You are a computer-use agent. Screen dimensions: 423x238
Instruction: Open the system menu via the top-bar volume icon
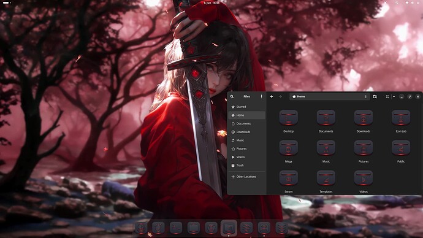click(413, 2)
